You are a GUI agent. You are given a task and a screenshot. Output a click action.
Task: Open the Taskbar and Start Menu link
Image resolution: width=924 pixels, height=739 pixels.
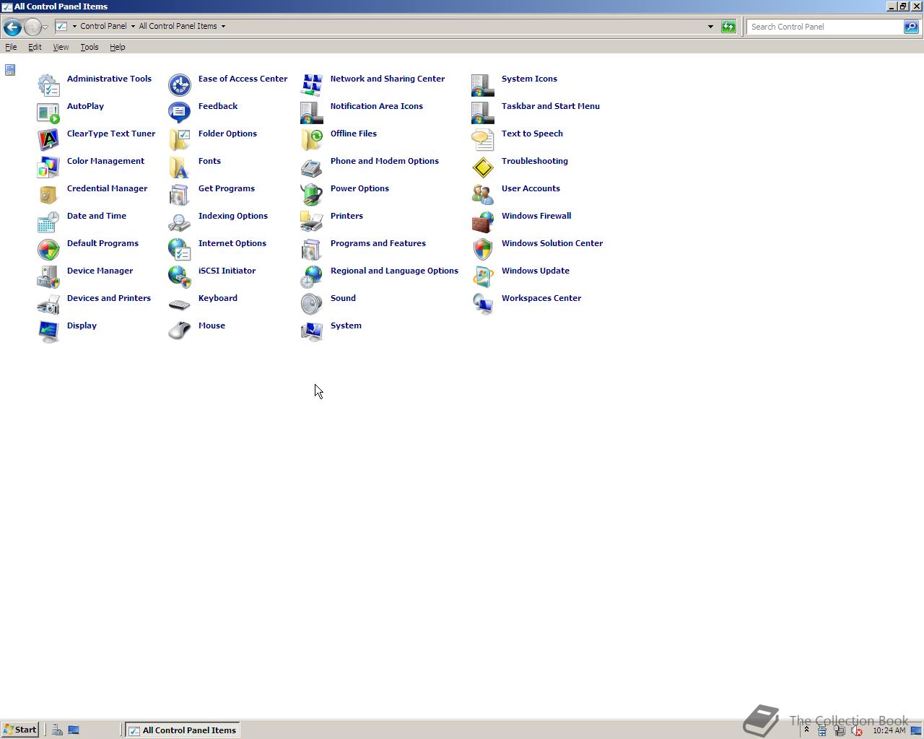(551, 106)
